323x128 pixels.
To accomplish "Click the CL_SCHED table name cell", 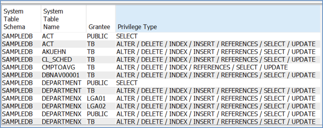I will click(x=57, y=59).
